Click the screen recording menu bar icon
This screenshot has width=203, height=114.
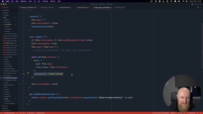pyautogui.click(x=152, y=1)
